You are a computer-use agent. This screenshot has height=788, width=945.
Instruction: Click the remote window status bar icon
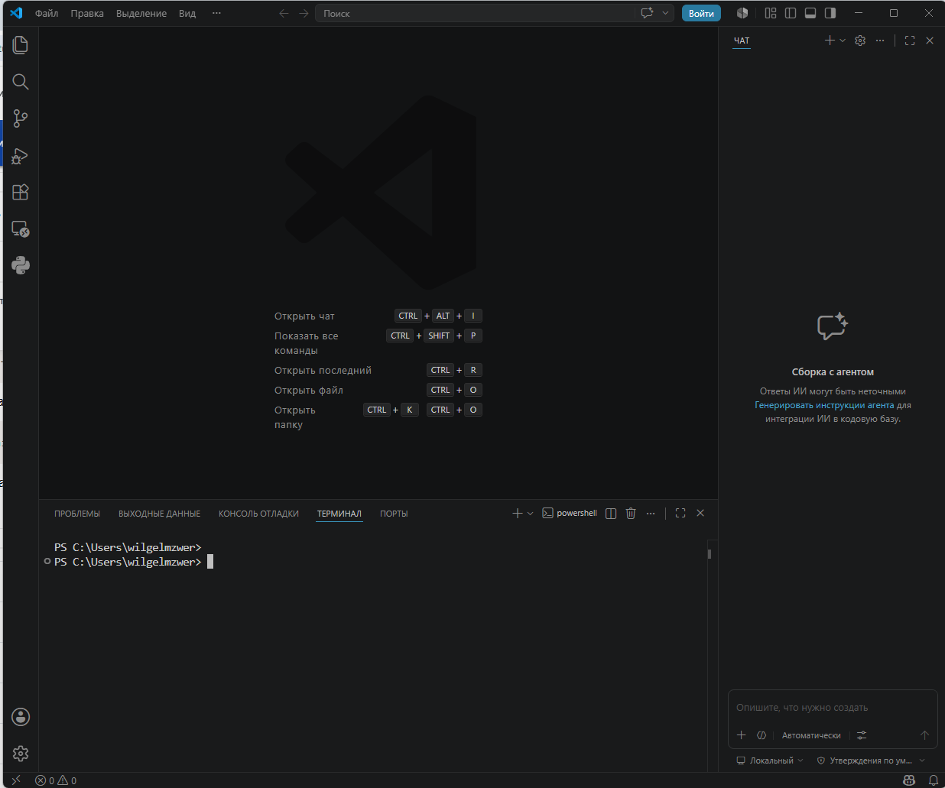[16, 780]
